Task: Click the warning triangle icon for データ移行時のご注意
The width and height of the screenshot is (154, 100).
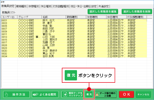Action: tap(97, 94)
